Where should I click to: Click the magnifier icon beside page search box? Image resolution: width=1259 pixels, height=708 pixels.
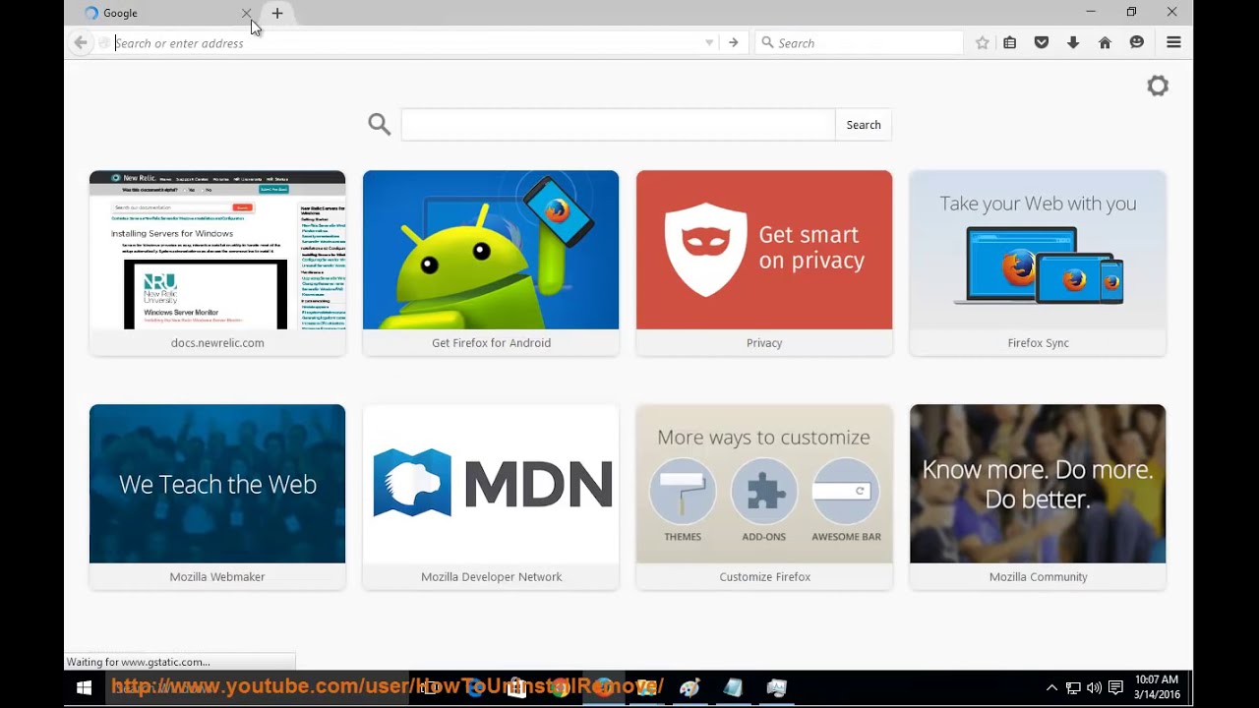point(380,124)
